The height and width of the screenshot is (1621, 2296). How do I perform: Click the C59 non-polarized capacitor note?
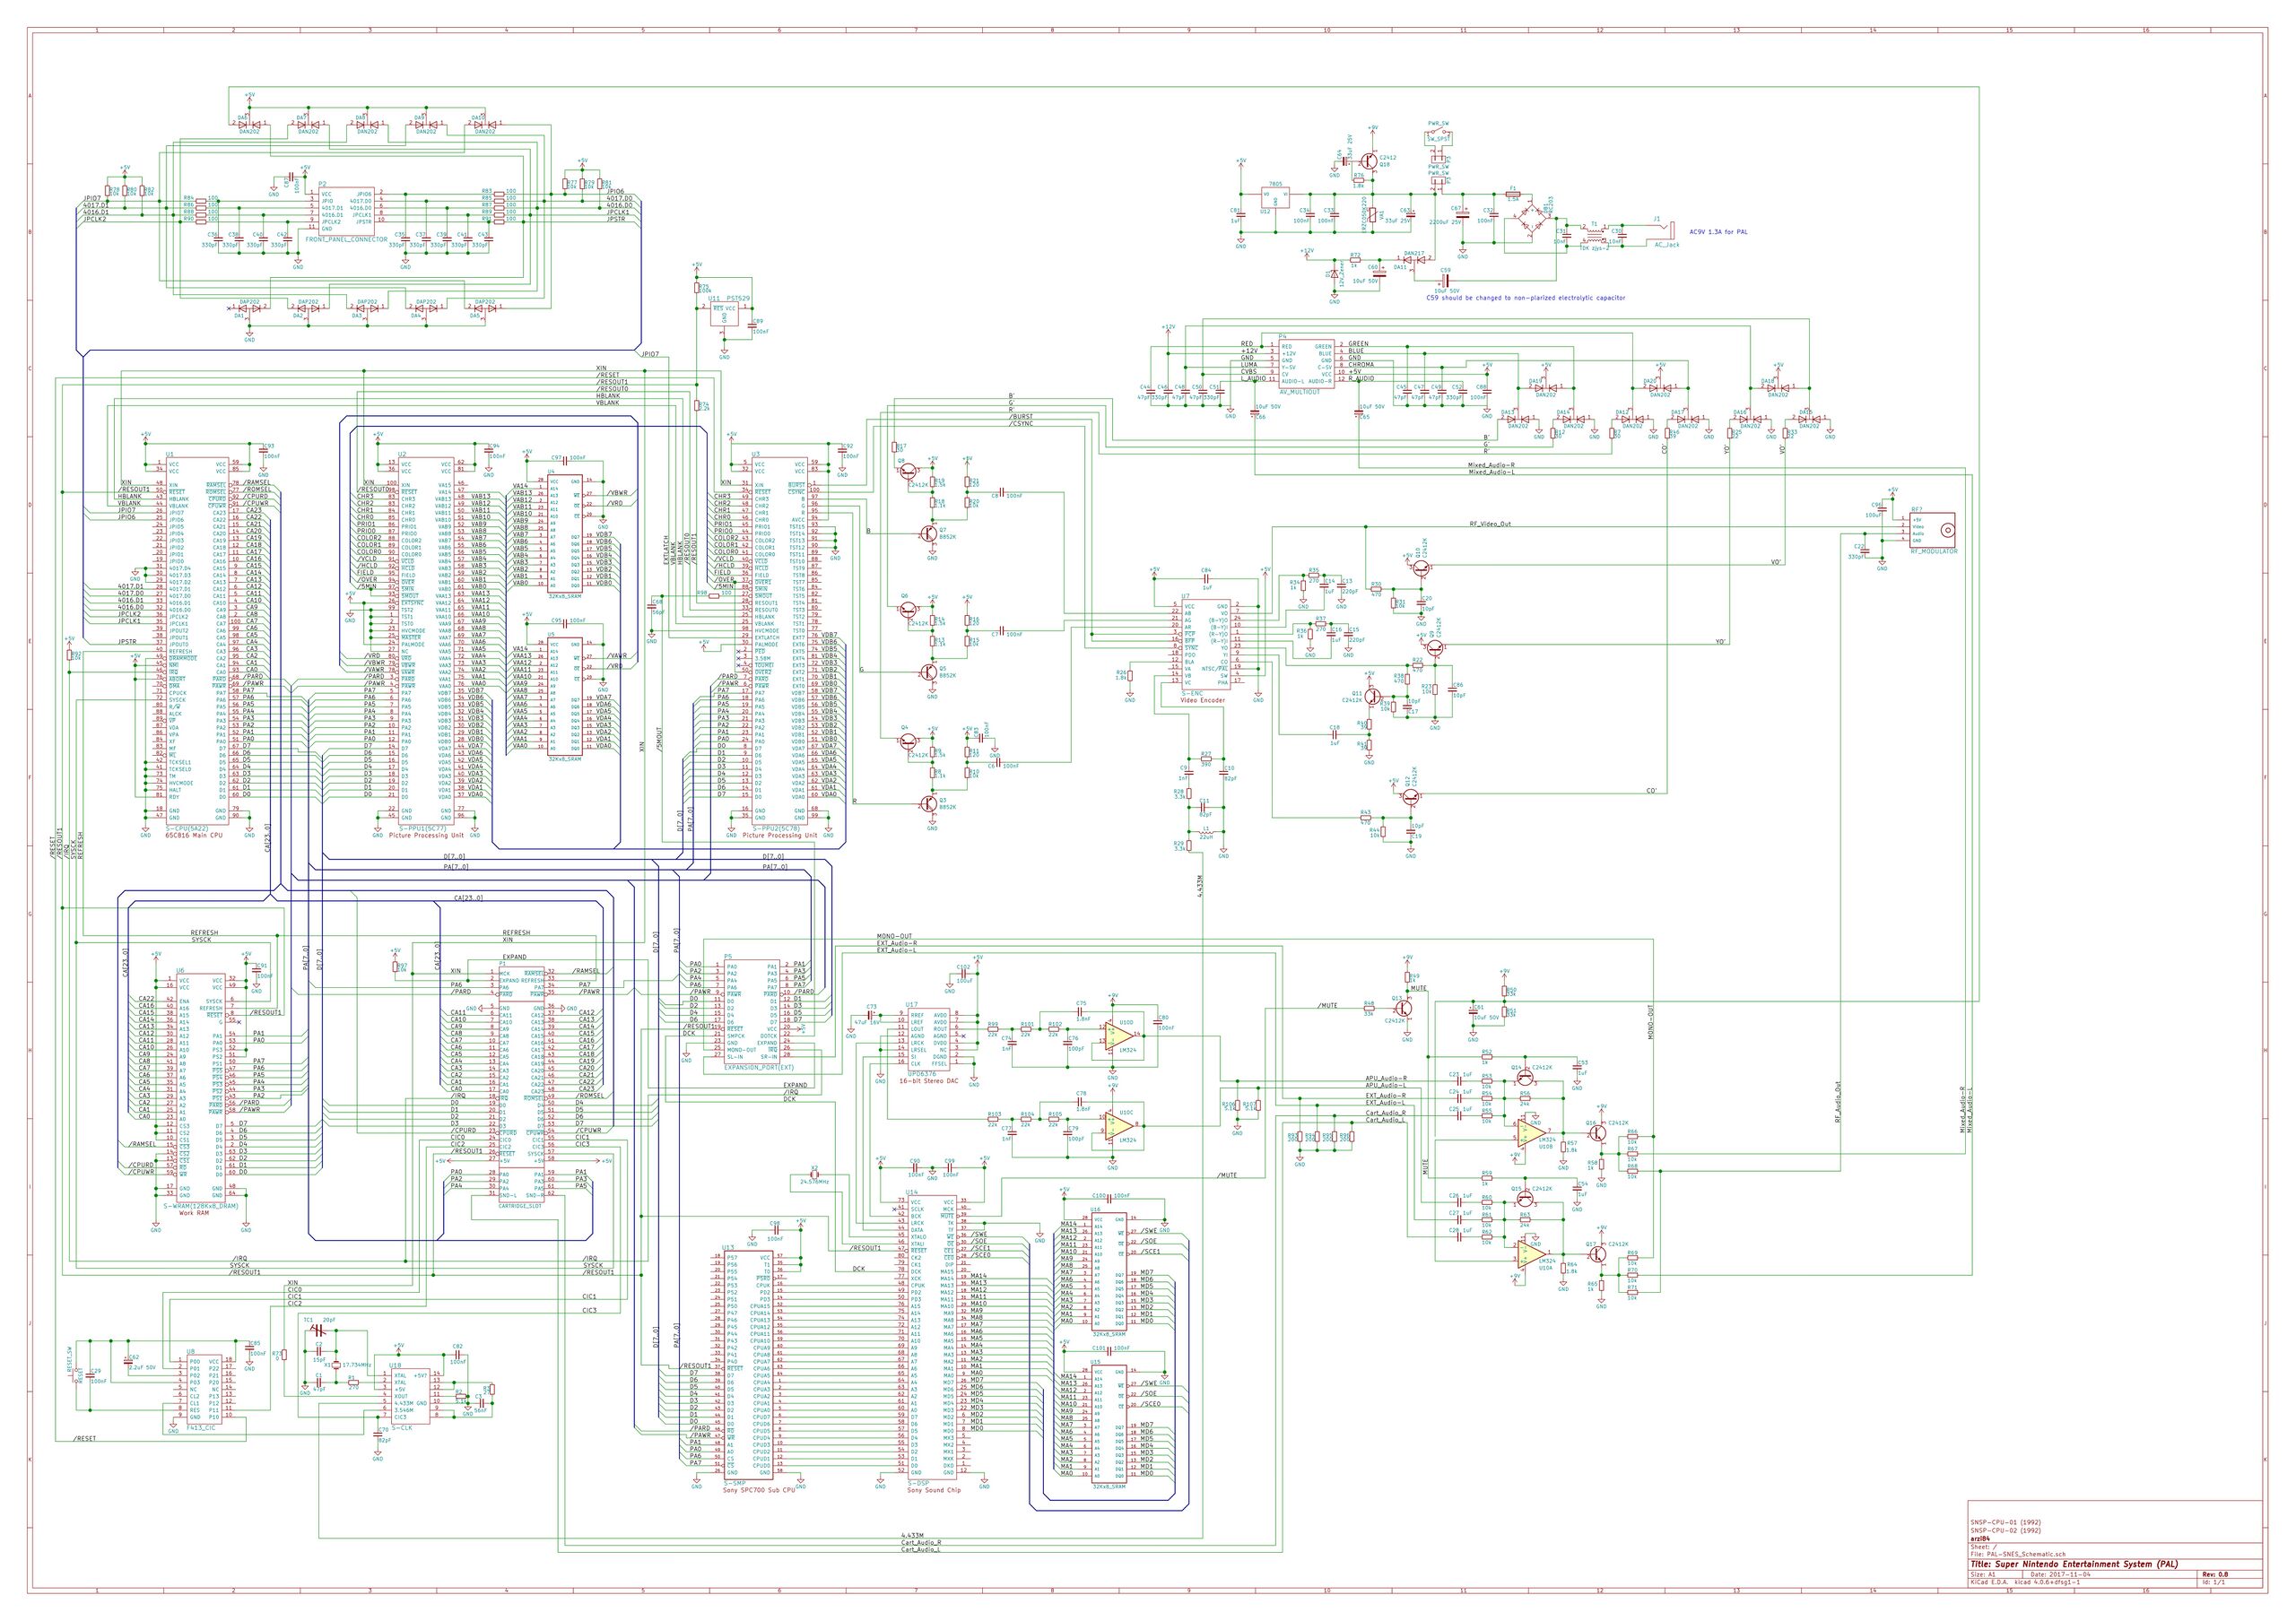(1525, 297)
